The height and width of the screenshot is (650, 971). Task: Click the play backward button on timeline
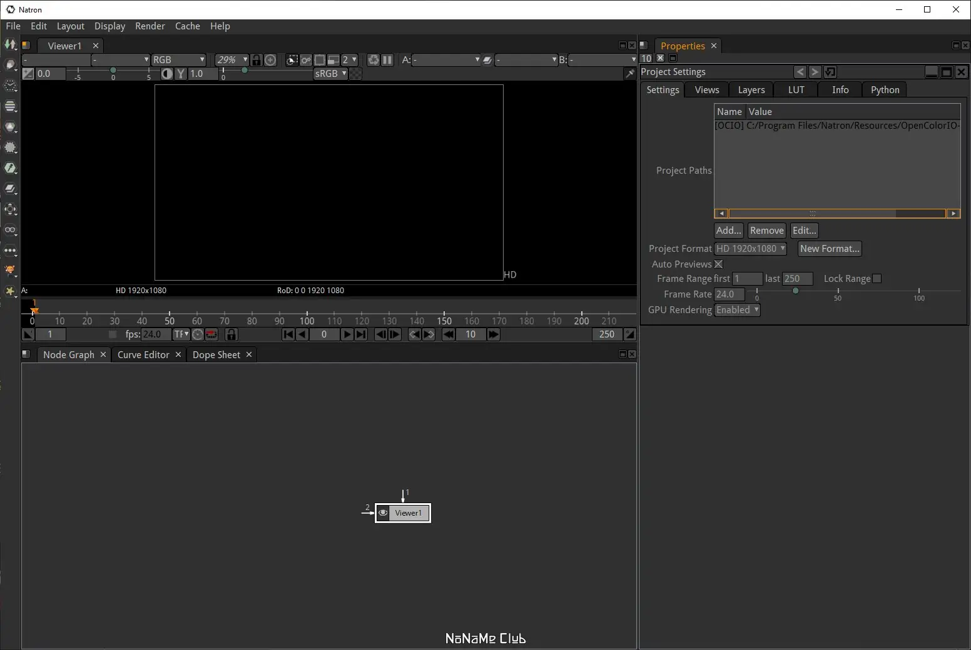tap(302, 334)
